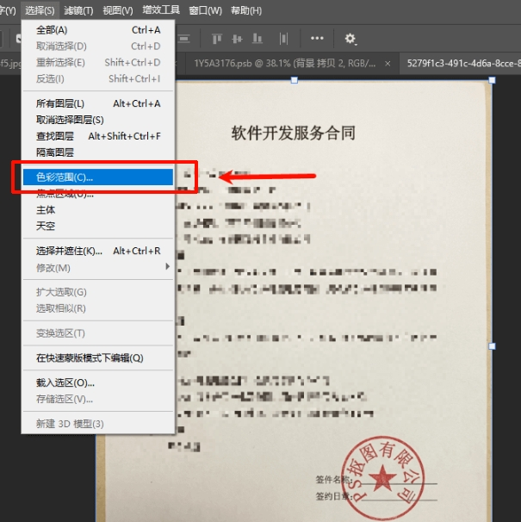
Task: Click the align vertical centers icon
Action: [237, 39]
